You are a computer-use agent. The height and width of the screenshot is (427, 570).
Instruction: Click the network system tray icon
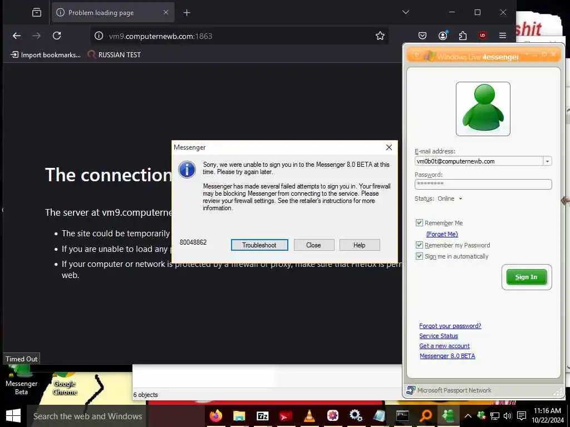tap(494, 416)
